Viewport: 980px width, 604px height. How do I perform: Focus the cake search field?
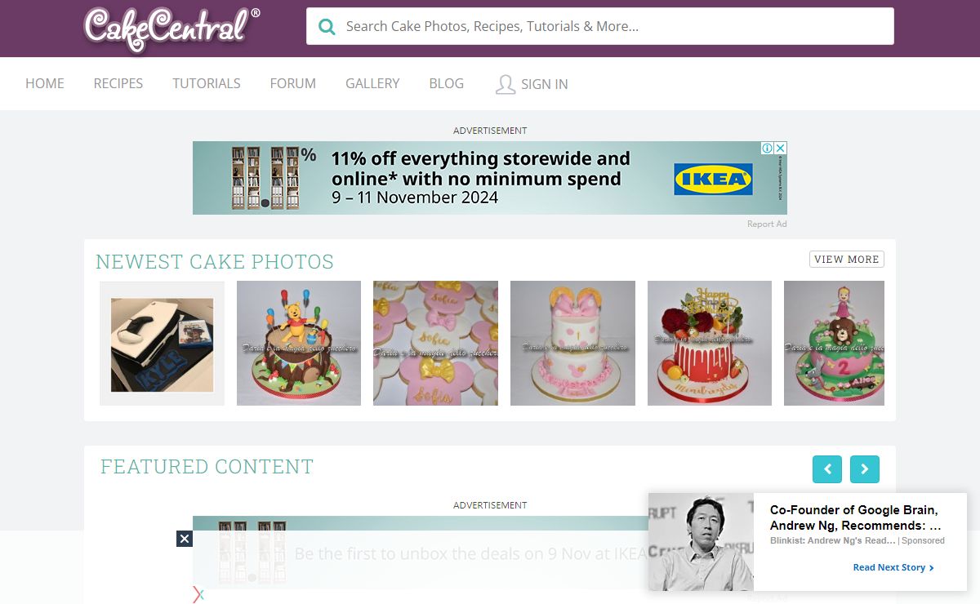600,26
